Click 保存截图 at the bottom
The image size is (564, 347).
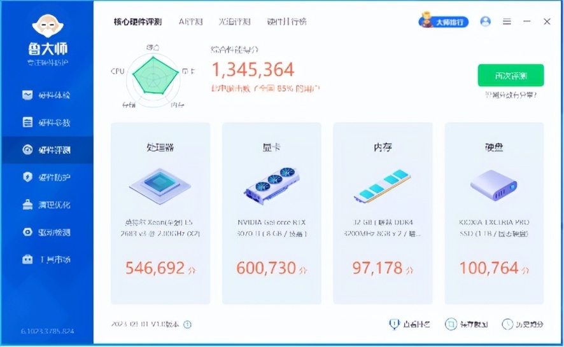(467, 324)
